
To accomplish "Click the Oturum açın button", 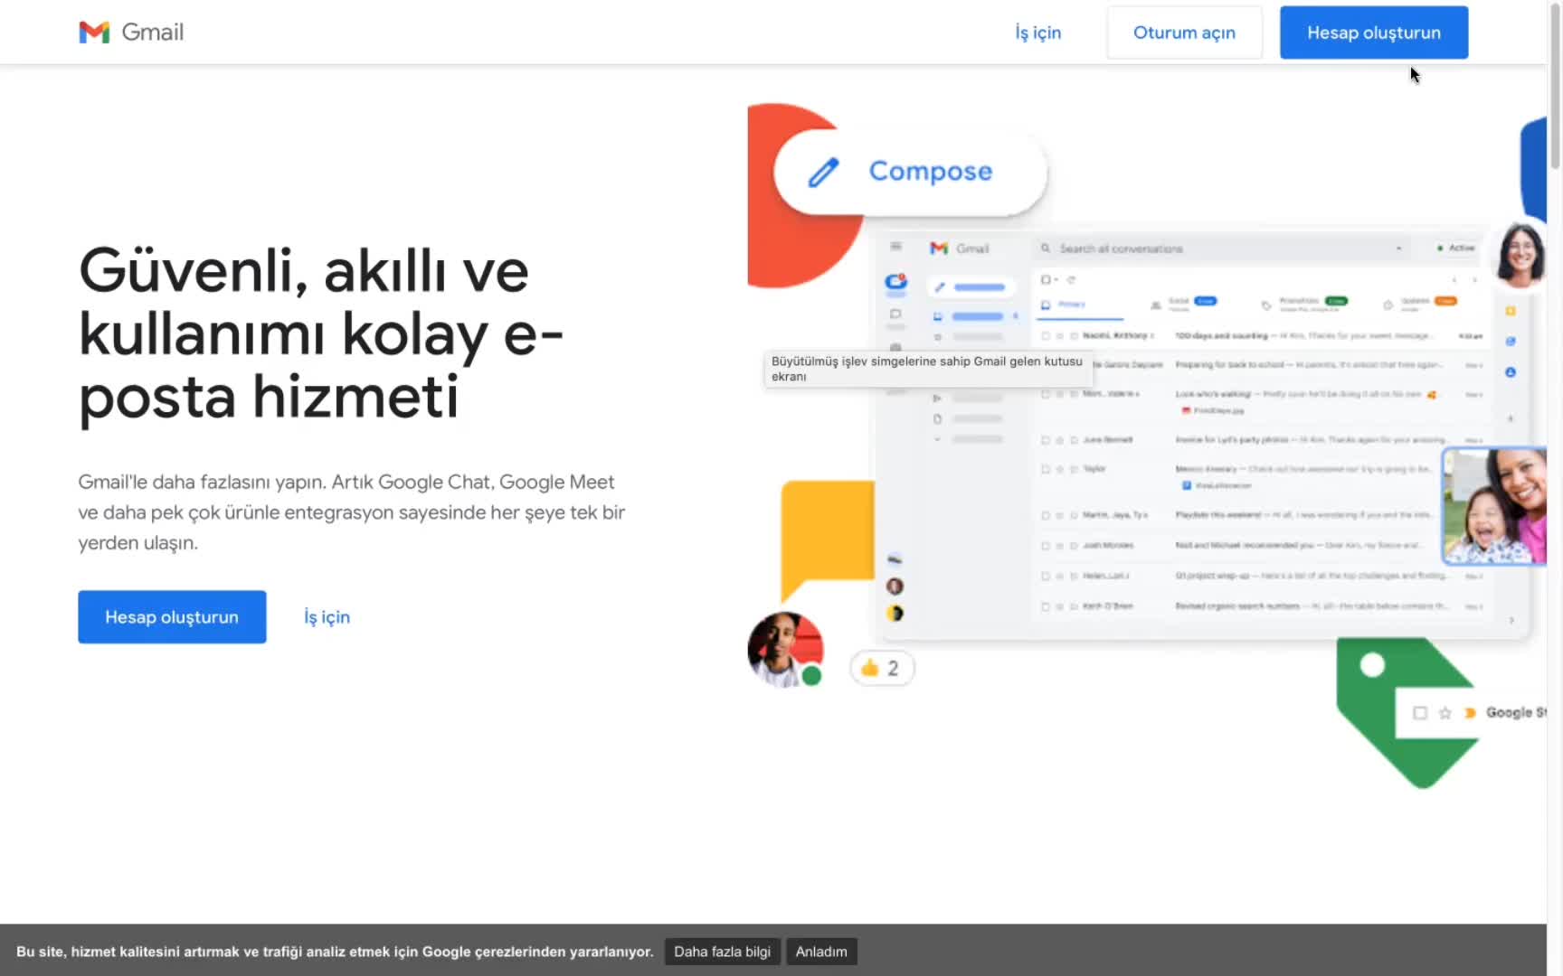I will click(1184, 33).
